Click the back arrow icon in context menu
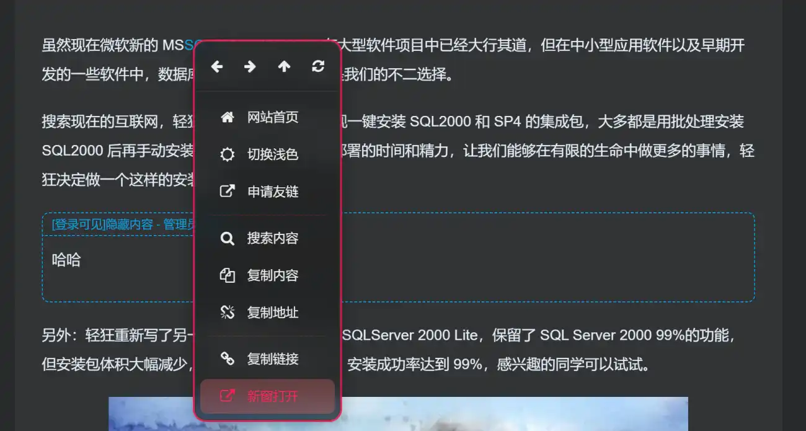 217,66
